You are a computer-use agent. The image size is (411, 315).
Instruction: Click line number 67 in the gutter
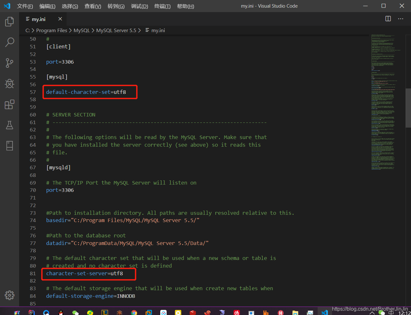(x=33, y=167)
